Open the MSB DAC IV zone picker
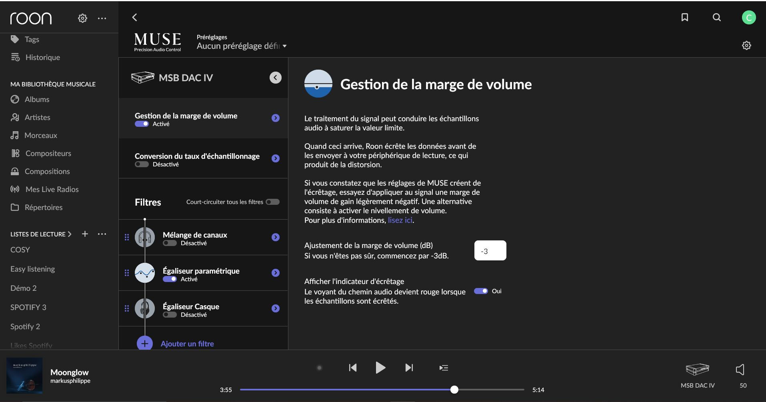 (x=698, y=375)
